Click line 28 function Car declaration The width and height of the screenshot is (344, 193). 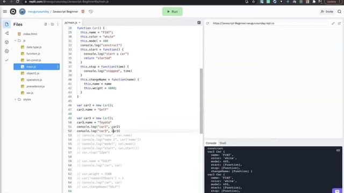pyautogui.click(x=91, y=28)
